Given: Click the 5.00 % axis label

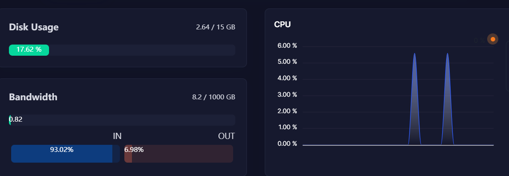Looking at the screenshot, I should pos(287,61).
